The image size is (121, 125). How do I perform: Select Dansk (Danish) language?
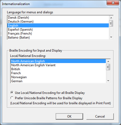(58, 18)
